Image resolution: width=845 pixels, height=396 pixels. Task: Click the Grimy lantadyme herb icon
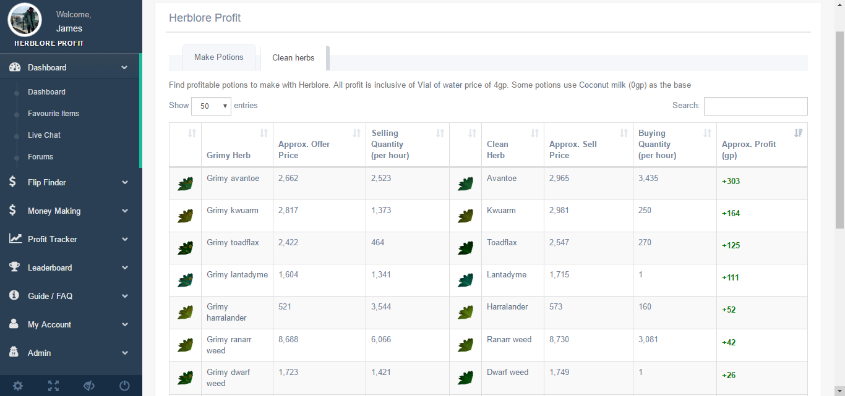(185, 280)
